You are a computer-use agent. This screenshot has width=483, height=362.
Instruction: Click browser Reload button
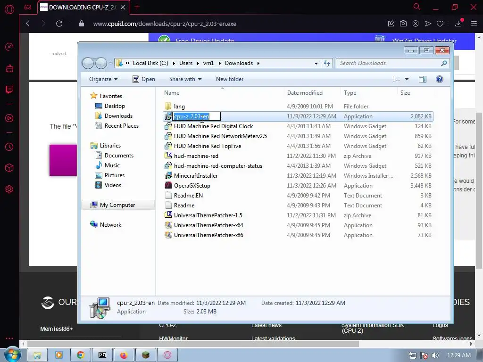pyautogui.click(x=59, y=24)
